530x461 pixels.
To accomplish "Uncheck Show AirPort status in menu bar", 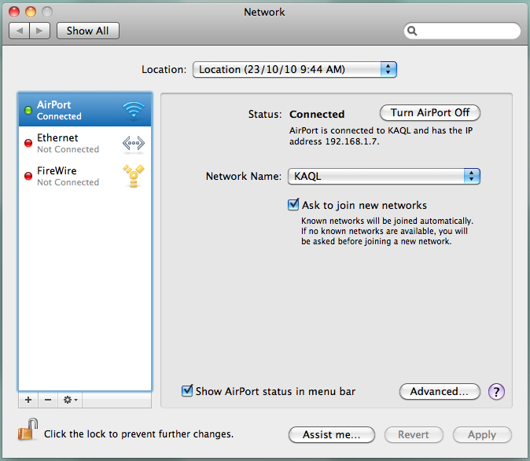I will click(x=187, y=391).
